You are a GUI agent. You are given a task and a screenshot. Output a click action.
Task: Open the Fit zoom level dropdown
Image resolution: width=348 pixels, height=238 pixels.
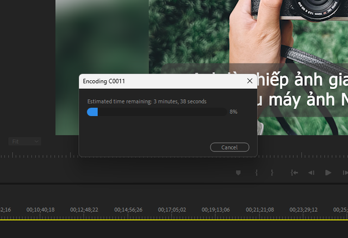click(26, 141)
